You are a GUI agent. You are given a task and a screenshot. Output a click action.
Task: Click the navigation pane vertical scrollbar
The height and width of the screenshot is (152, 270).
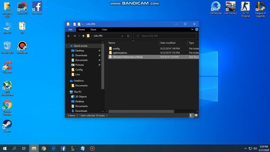(103, 66)
